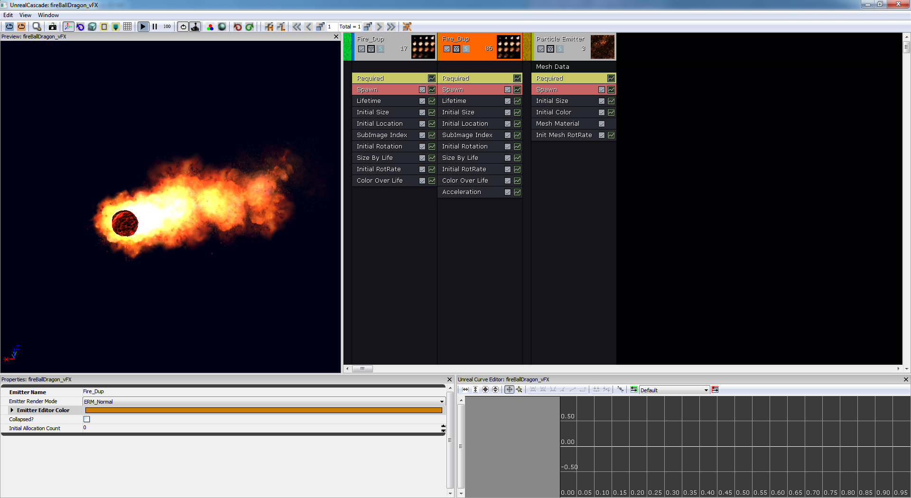Screen dimensions: 911x498
Task: Open the Window menu
Action: tap(48, 15)
